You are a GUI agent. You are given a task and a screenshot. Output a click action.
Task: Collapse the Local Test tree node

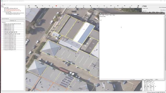click(2, 7)
